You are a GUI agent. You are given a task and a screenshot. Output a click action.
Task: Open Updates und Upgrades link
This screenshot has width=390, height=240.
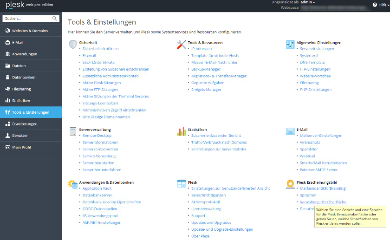pyautogui.click(x=211, y=222)
